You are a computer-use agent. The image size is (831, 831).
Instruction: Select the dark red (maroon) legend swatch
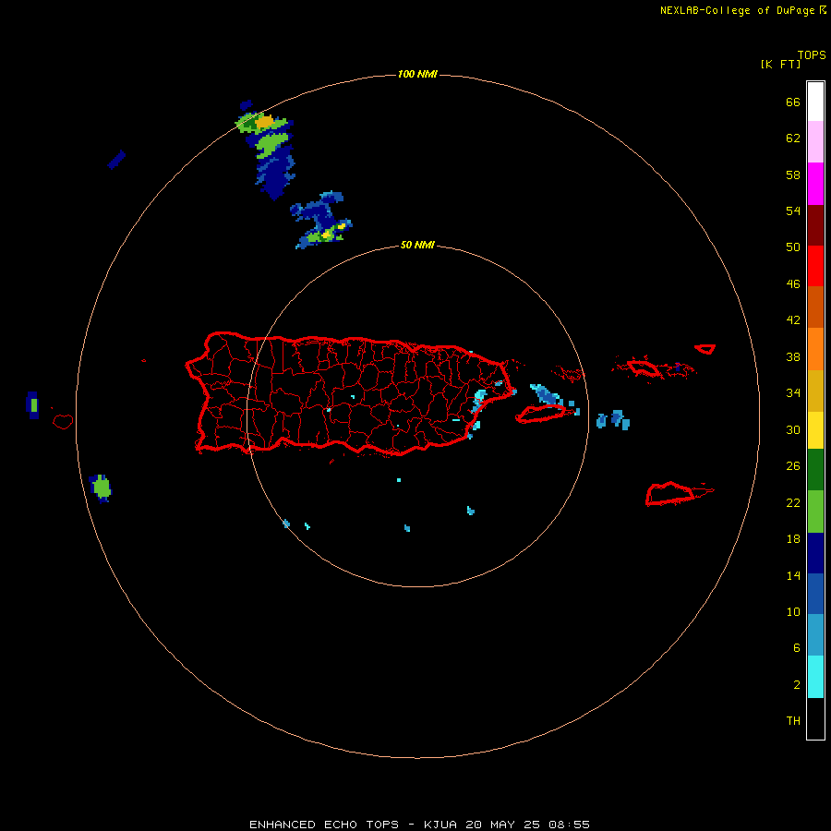815,224
